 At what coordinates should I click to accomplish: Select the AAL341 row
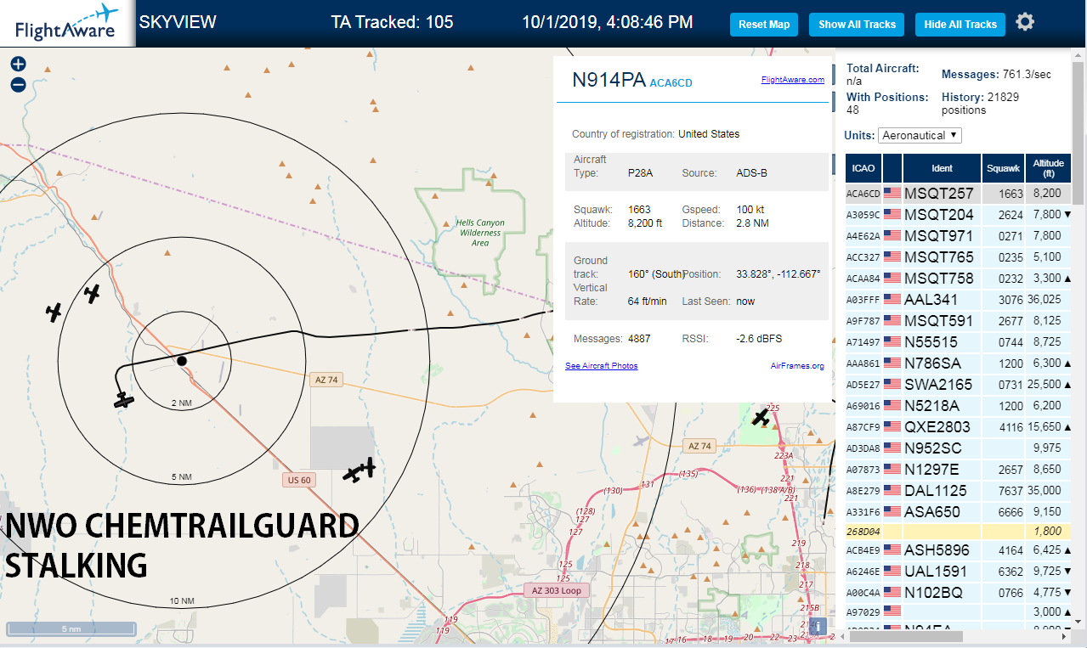coord(958,300)
